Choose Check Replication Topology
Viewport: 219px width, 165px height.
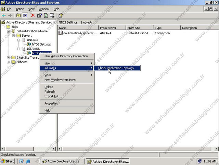tap(117, 68)
